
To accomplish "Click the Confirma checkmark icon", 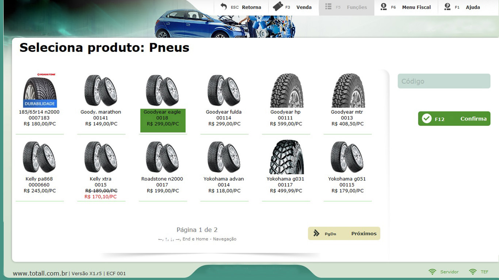I will [x=427, y=118].
